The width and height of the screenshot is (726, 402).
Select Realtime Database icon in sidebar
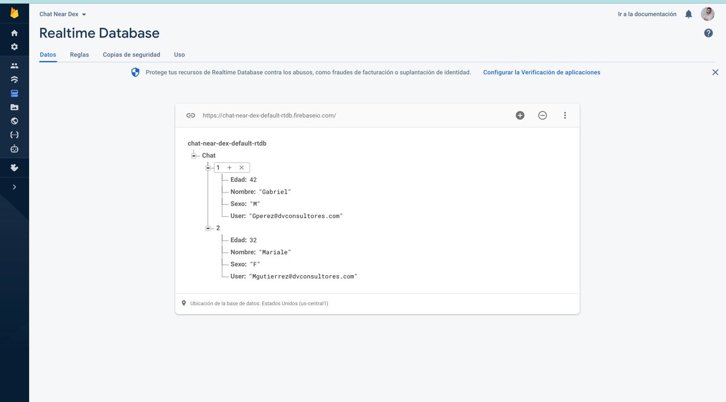(14, 93)
